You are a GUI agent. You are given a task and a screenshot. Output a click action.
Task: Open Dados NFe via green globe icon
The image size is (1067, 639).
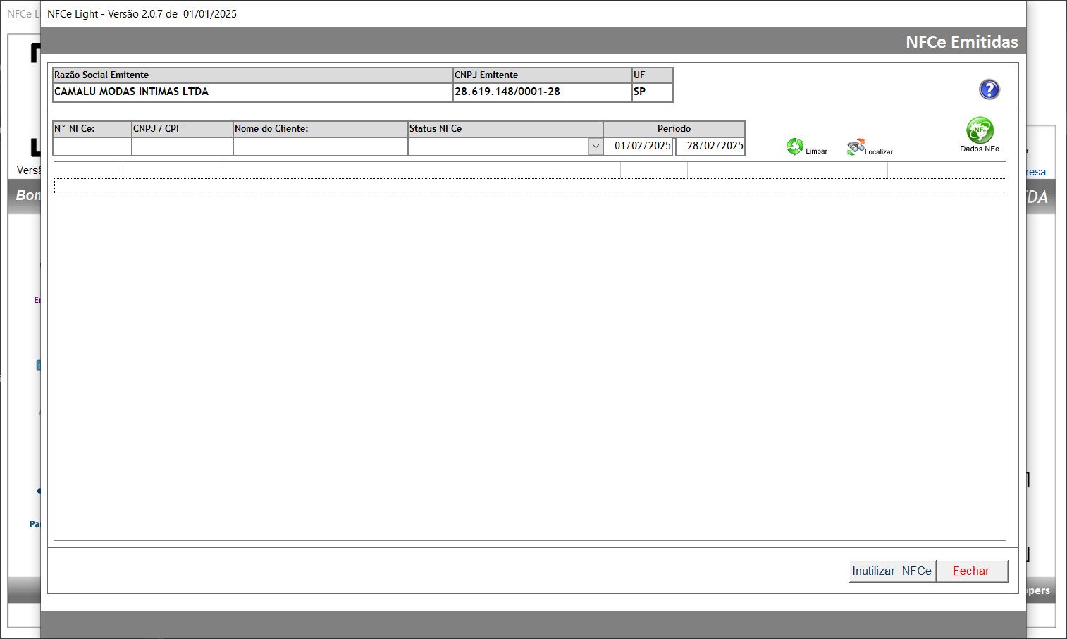pos(979,131)
